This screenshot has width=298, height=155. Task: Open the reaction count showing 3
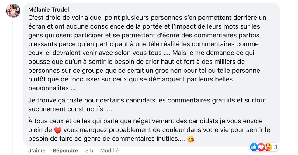coord(275,147)
